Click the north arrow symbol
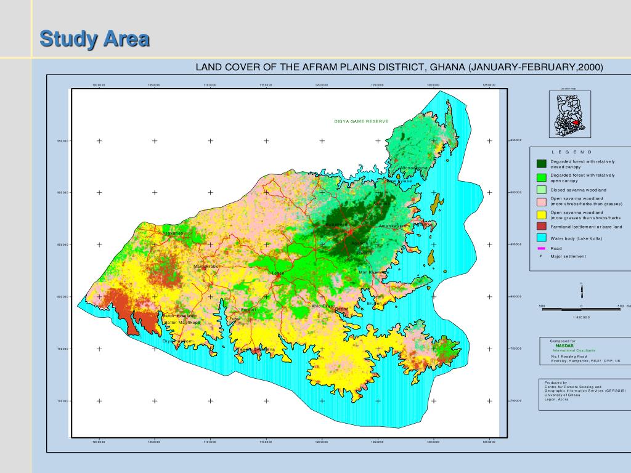The width and height of the screenshot is (631, 473). point(582,291)
